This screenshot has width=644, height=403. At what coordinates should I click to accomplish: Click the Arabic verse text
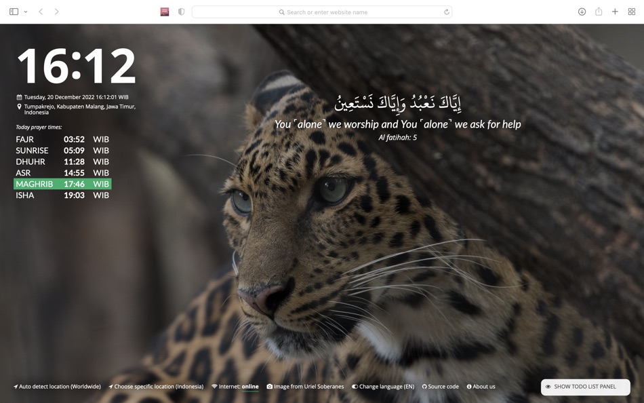(397, 103)
